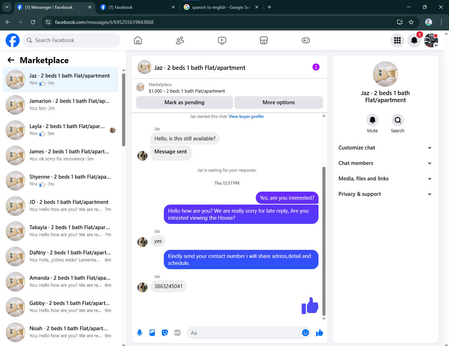Image resolution: width=449 pixels, height=346 pixels.
Task: Open Amanda's conversation
Action: 60,282
